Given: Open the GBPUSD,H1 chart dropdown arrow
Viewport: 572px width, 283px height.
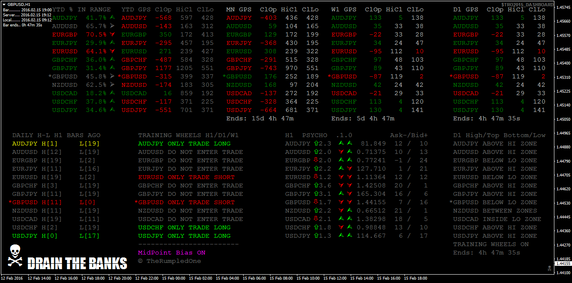Looking at the screenshot, I should click(x=4, y=4).
